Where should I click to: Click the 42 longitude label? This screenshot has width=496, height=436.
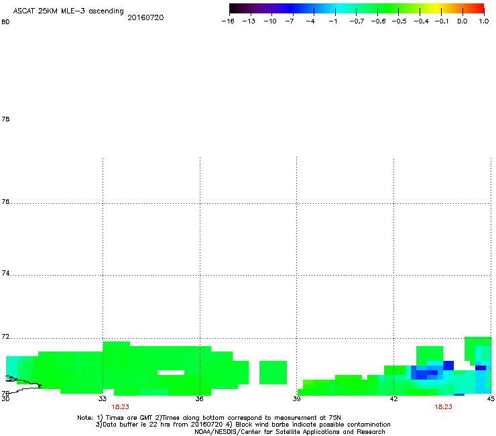click(393, 398)
